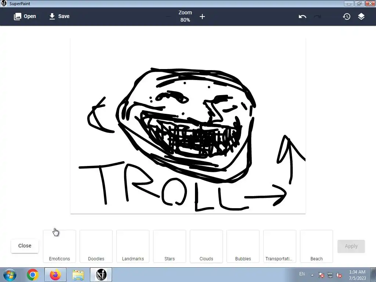Click the SuperPaint title bar app icon
376x282 pixels.
pyautogui.click(x=4, y=3)
